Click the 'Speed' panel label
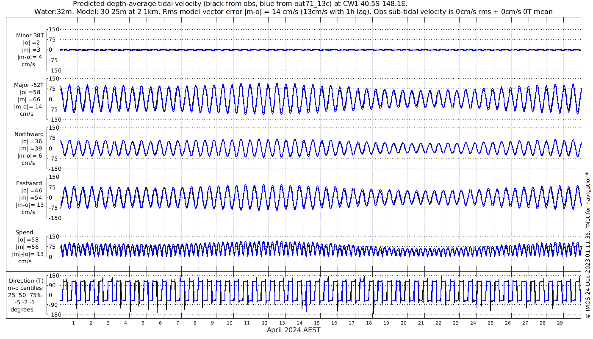Screen dimensions: 593x339 (24, 233)
